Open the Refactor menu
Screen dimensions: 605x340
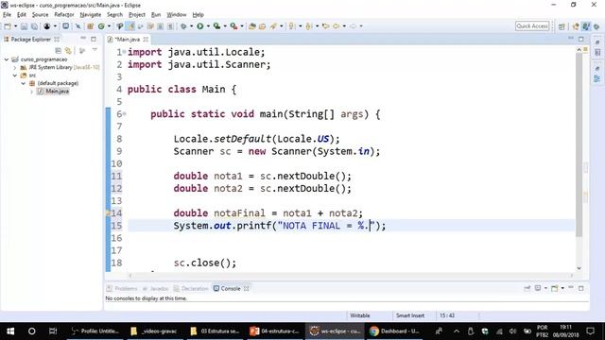click(64, 15)
